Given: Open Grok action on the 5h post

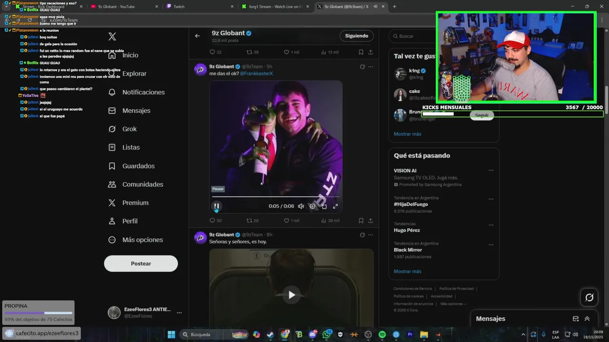Looking at the screenshot, I should (362, 67).
